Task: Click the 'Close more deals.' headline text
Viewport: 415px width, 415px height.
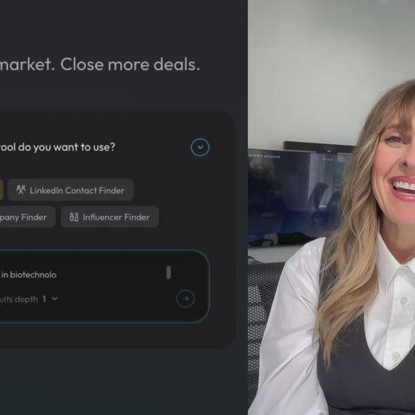Action: (x=130, y=65)
